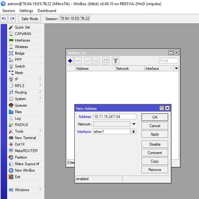Open the Switch section
199x199 pixels.
(x=26, y=66)
